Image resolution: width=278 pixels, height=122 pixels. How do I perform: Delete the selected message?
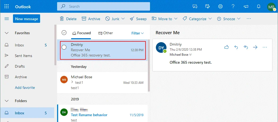[x=68, y=19]
